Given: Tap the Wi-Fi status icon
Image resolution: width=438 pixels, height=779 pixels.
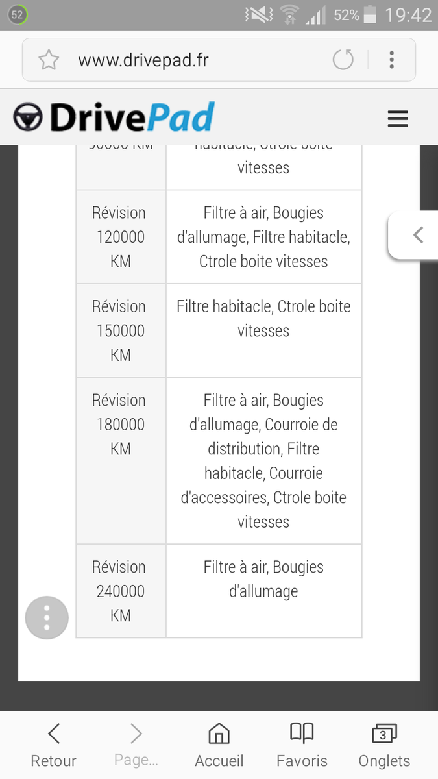Looking at the screenshot, I should pyautogui.click(x=289, y=15).
